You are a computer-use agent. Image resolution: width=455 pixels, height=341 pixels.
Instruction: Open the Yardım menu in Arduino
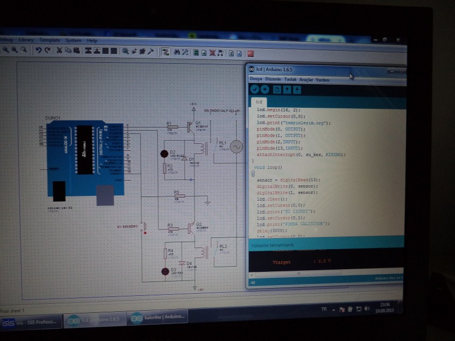click(x=323, y=80)
